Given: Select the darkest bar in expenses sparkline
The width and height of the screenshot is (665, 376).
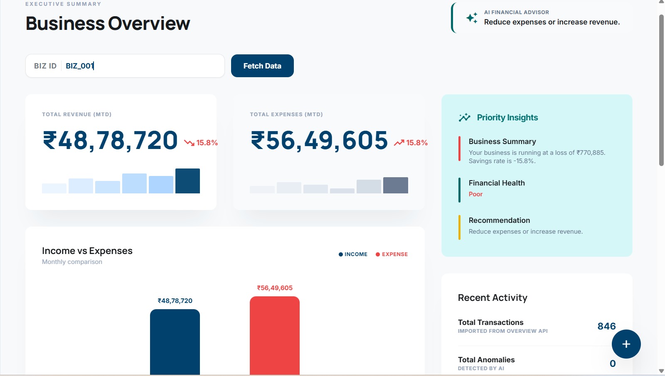Looking at the screenshot, I should click(x=396, y=185).
